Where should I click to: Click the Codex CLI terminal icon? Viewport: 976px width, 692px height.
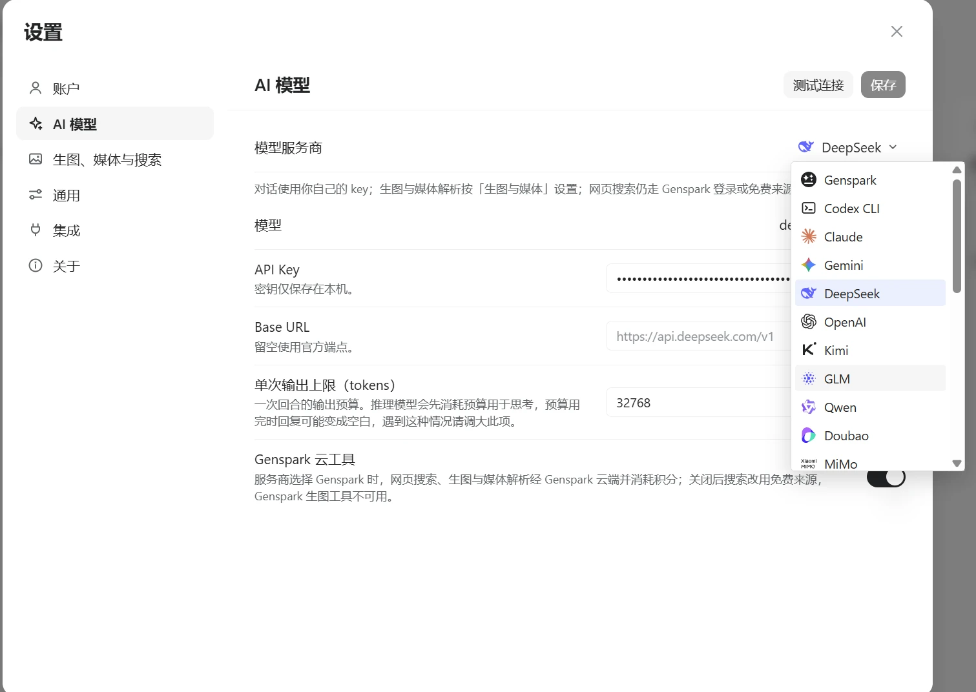click(x=809, y=208)
